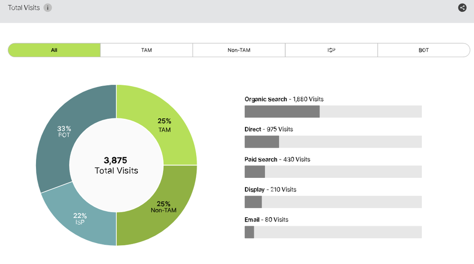Click the Direct visits progress bar

(333, 142)
